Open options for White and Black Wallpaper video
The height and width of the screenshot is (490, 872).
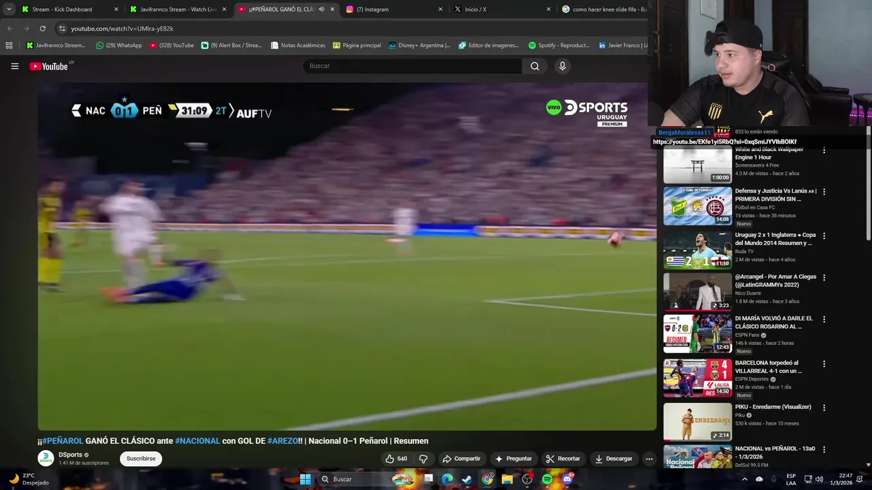[824, 150]
